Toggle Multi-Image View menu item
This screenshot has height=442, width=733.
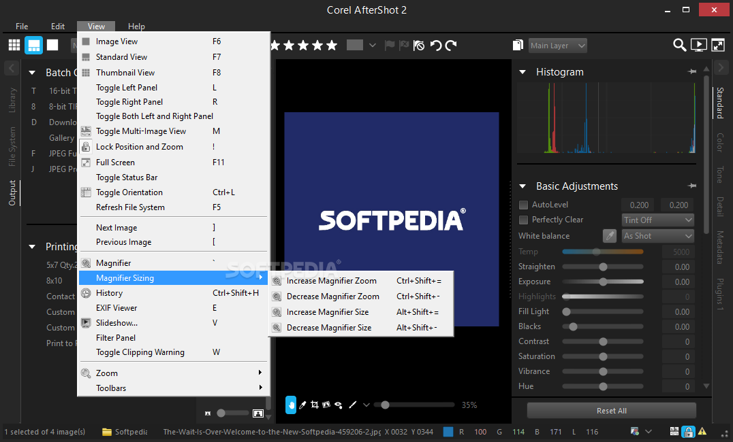[x=174, y=131]
